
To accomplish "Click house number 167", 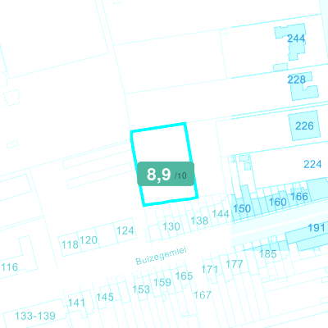I will (203, 295).
